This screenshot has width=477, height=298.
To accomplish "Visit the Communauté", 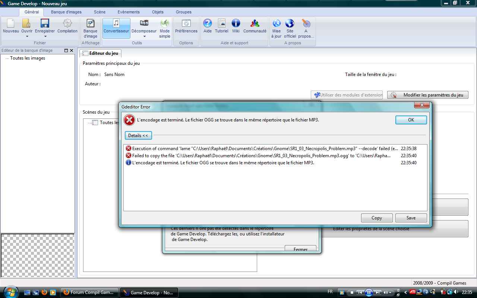I will coord(255,26).
